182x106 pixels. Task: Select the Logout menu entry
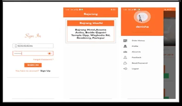[x=135, y=69]
